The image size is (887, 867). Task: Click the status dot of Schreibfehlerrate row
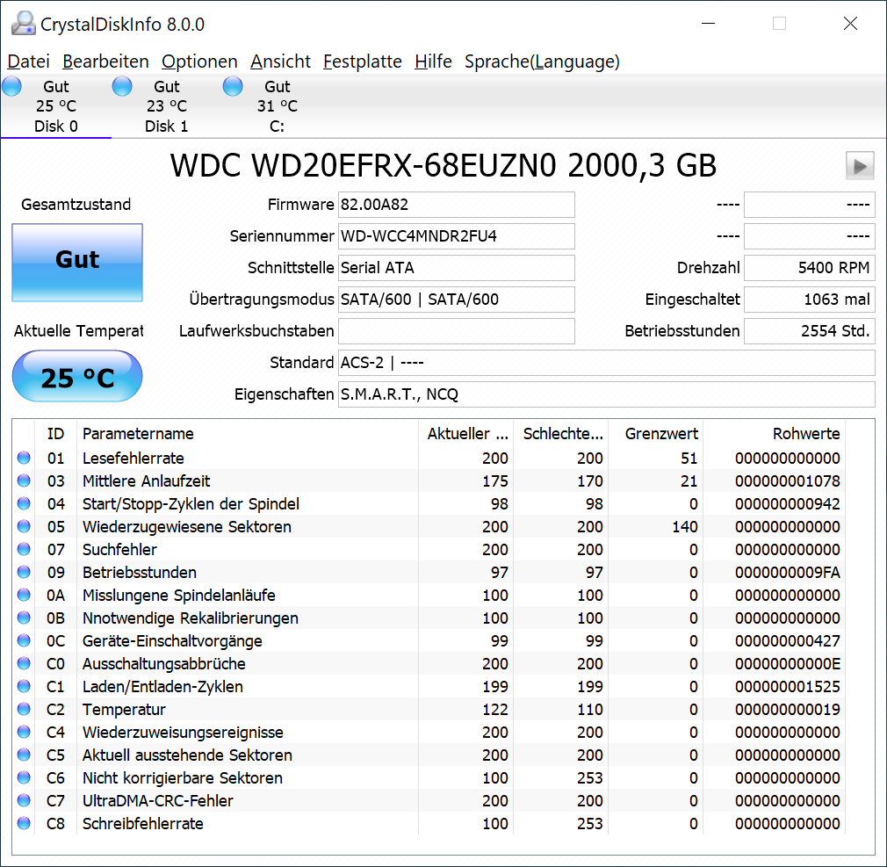click(x=24, y=823)
